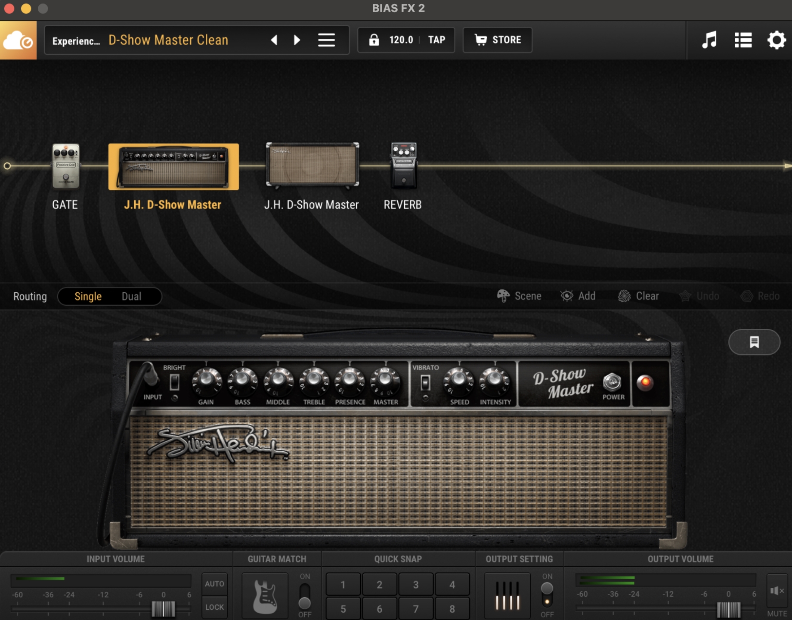Image resolution: width=792 pixels, height=620 pixels.
Task: Click the vibrato INTENSITY knob
Action: pyautogui.click(x=495, y=381)
